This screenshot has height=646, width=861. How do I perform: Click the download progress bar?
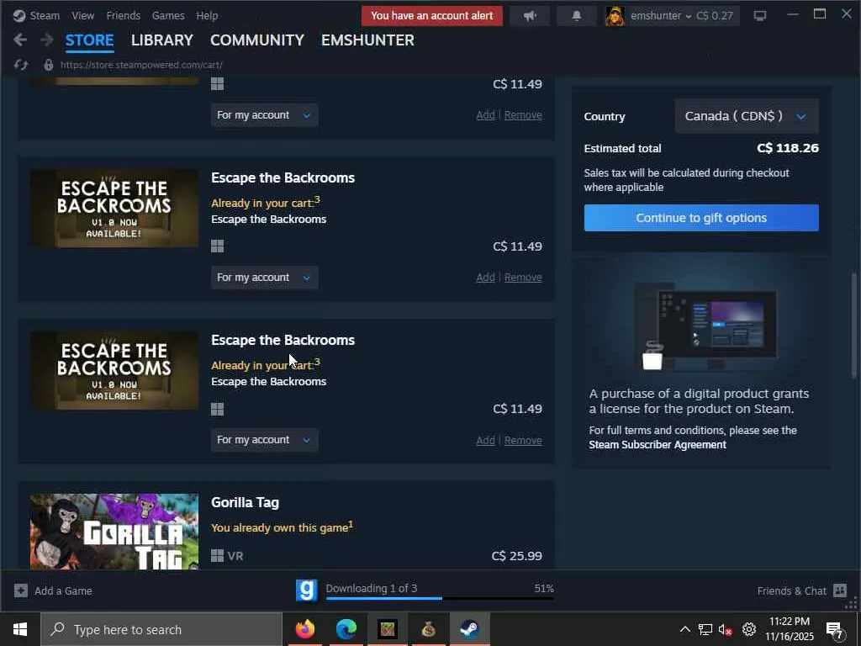(x=440, y=598)
